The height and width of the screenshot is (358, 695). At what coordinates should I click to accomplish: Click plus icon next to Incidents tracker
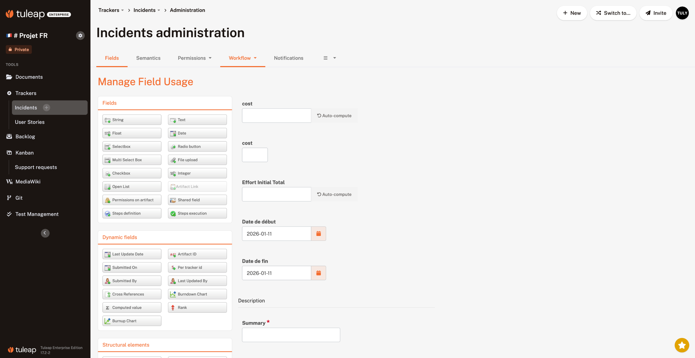(46, 108)
